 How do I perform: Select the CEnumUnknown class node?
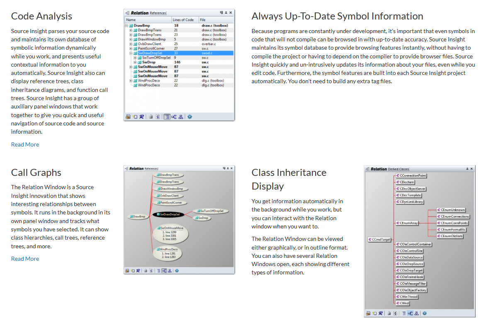[451, 210]
